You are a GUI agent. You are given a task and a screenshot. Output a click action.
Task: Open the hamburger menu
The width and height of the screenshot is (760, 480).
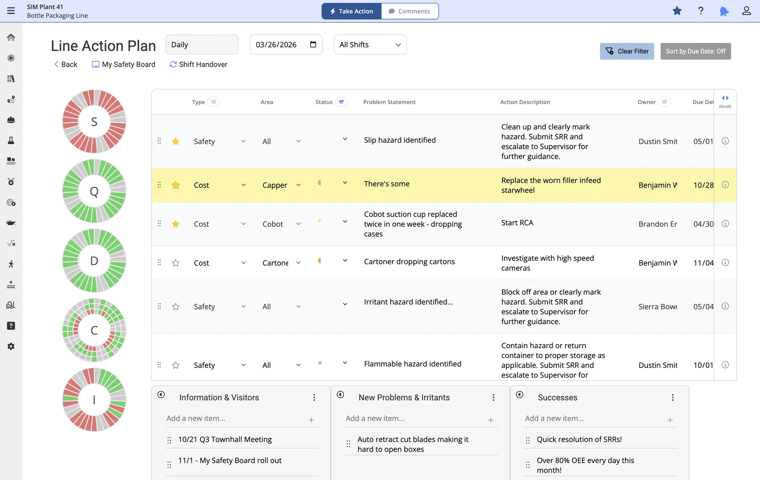pyautogui.click(x=11, y=11)
